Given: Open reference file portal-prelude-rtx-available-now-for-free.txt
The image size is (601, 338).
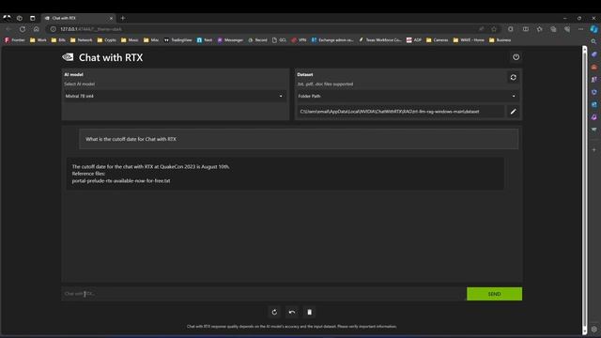Looking at the screenshot, I should click(x=121, y=181).
